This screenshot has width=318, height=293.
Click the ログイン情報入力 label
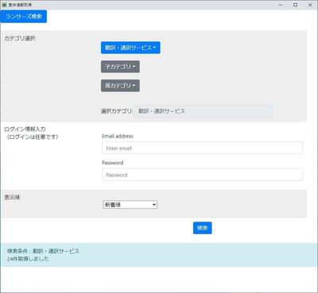[25, 129]
